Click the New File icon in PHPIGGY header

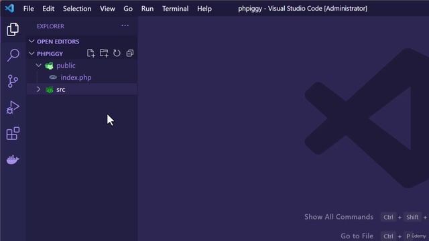coord(91,54)
